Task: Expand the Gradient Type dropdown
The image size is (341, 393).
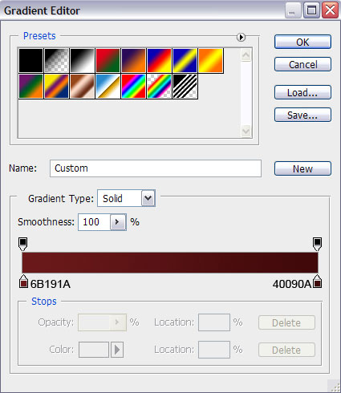Action: (148, 198)
